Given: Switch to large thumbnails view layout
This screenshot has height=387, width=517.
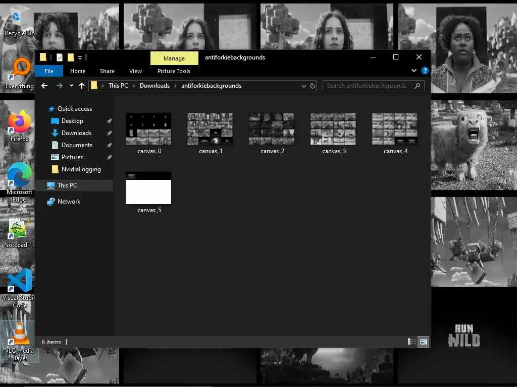Looking at the screenshot, I should click(x=424, y=342).
